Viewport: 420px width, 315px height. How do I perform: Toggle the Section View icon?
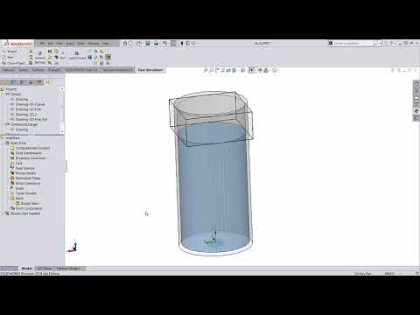tap(223, 70)
